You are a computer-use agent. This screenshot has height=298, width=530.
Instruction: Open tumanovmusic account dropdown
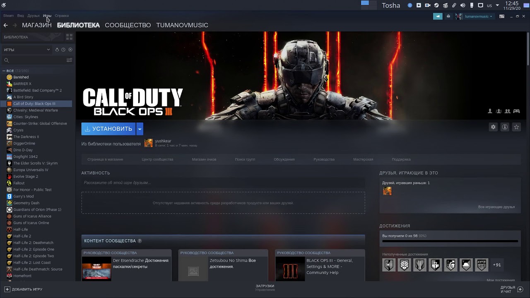(478, 17)
